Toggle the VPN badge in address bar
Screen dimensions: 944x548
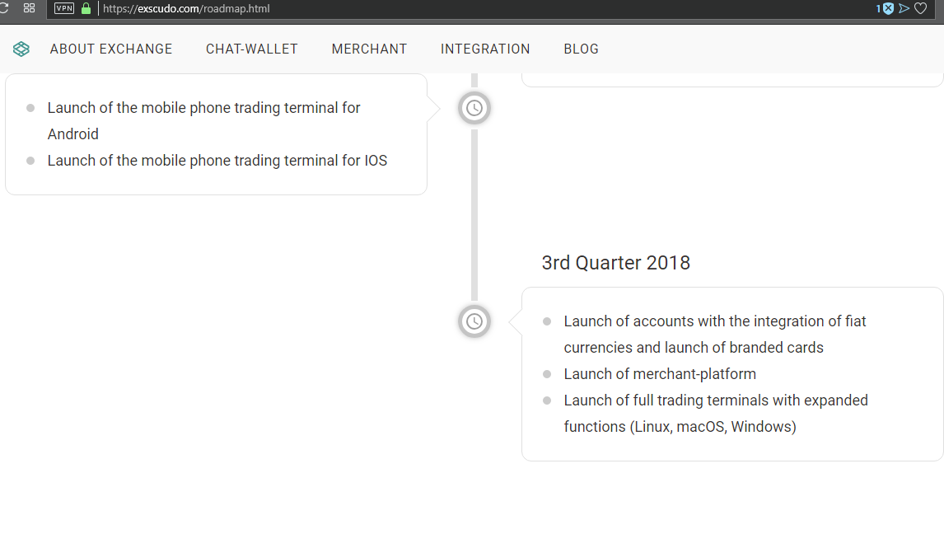click(64, 8)
